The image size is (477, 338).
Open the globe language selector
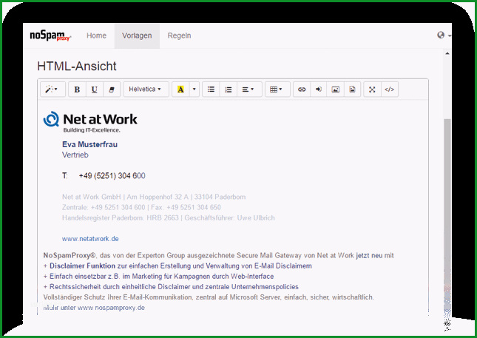tap(444, 36)
